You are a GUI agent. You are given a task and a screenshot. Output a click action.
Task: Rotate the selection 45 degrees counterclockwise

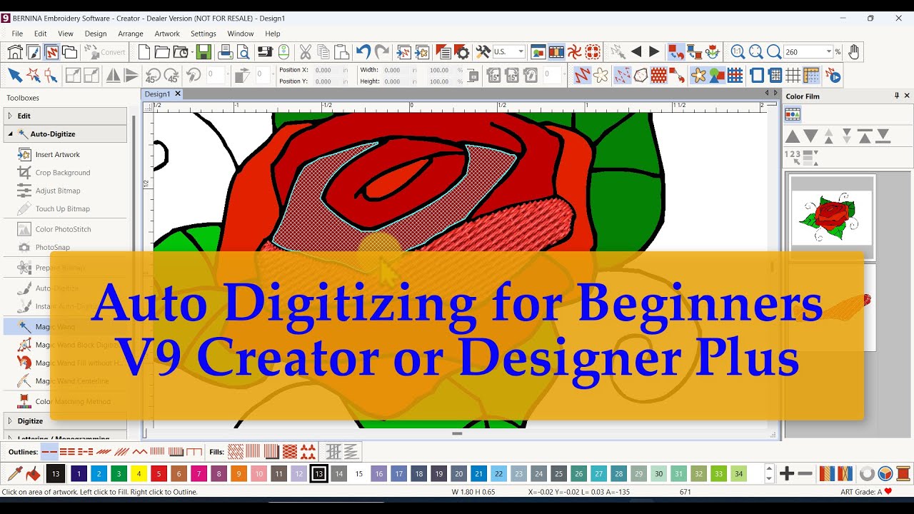[x=152, y=75]
